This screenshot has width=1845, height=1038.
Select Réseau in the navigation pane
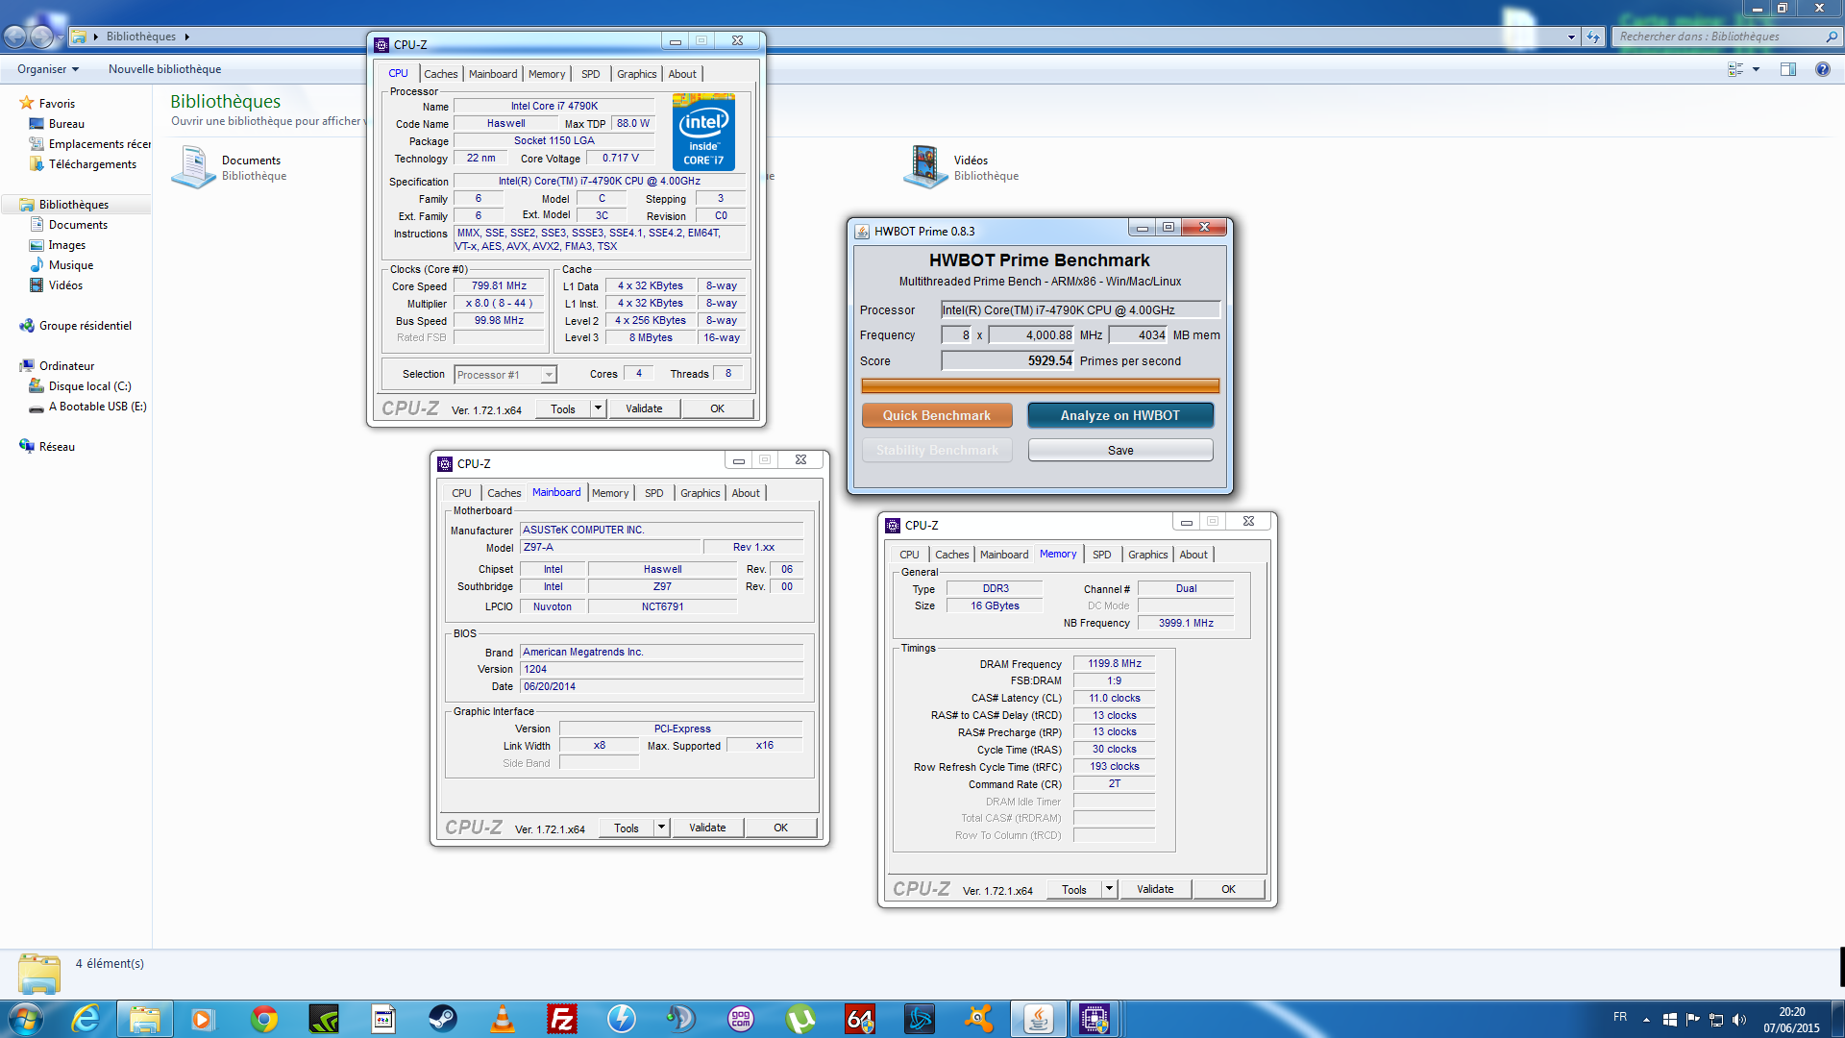[57, 447]
